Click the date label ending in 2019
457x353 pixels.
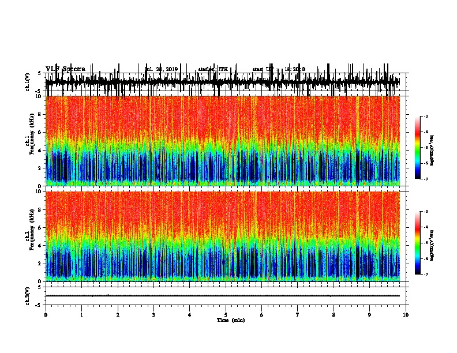click(x=162, y=69)
